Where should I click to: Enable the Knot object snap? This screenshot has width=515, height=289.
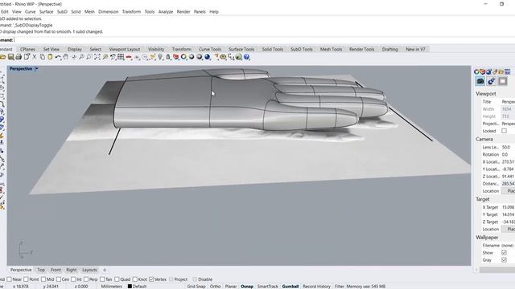point(135,279)
